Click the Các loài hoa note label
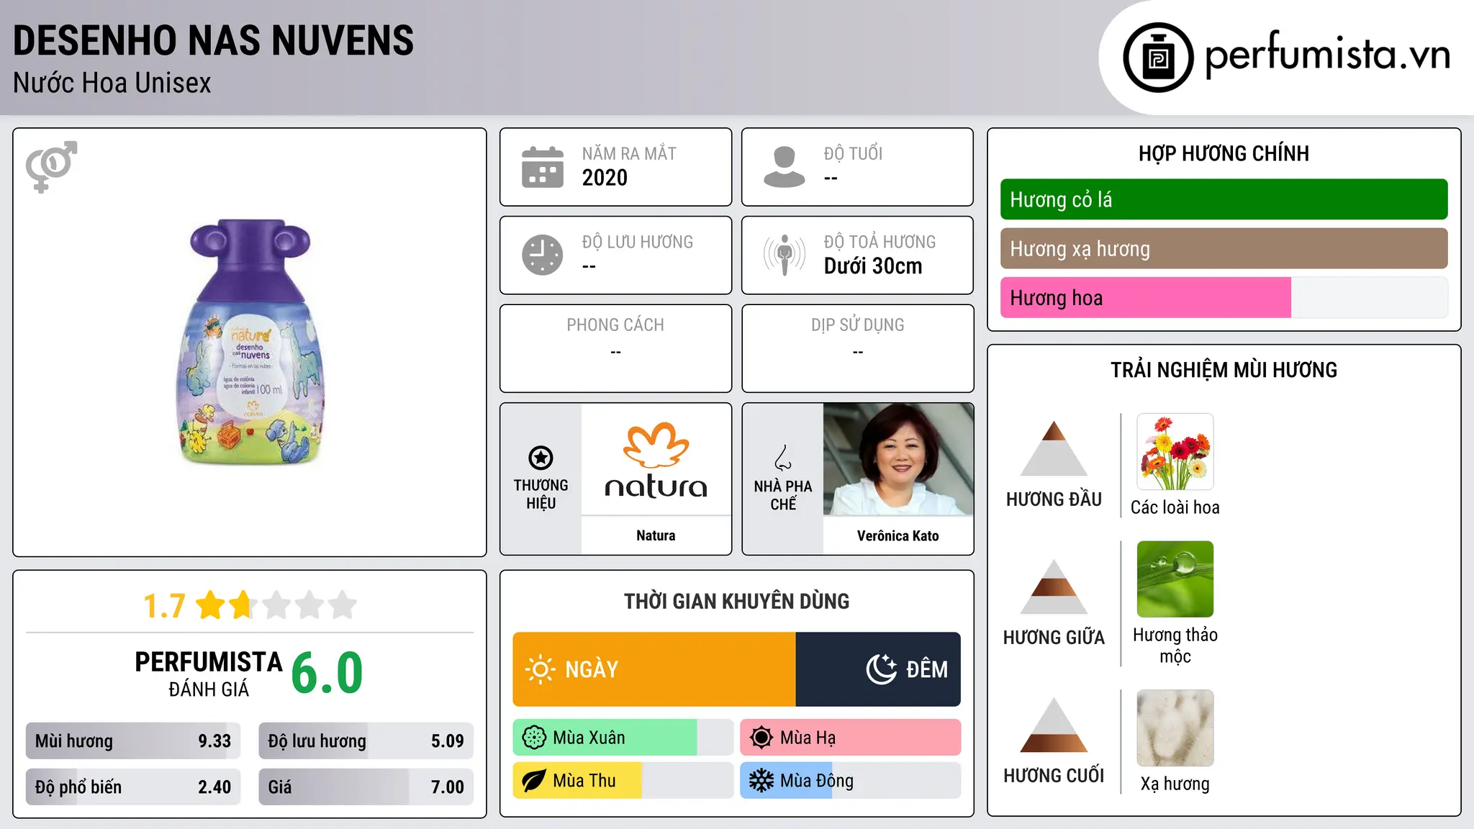The image size is (1474, 829). (1175, 507)
